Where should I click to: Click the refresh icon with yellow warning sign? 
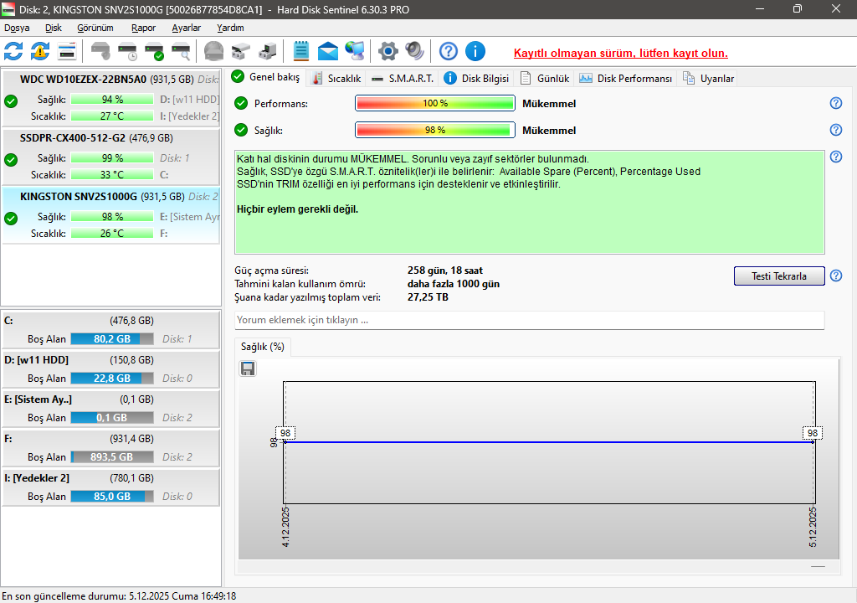click(40, 51)
